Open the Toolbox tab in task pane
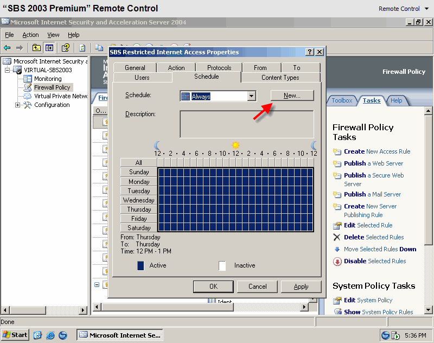This screenshot has width=434, height=343. (342, 100)
